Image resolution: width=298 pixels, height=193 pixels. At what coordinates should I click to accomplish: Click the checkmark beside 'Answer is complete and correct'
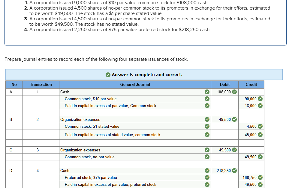[108, 75]
